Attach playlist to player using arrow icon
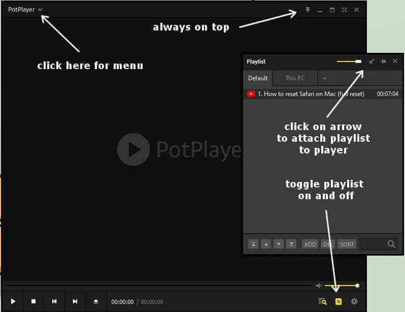 [372, 61]
